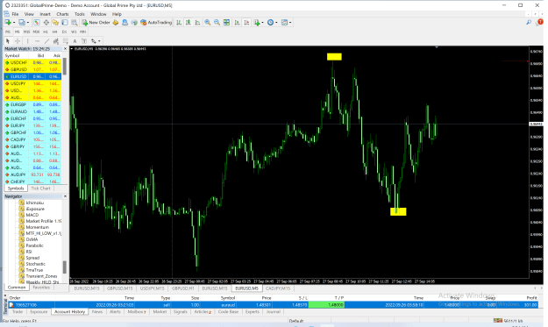This screenshot has width=548, height=327.
Task: Open the Tick Chart tab
Action: point(40,188)
